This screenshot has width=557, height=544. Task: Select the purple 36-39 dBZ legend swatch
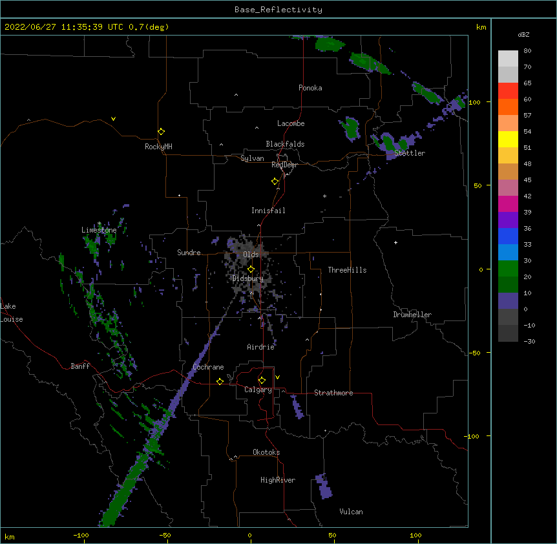[x=508, y=220]
